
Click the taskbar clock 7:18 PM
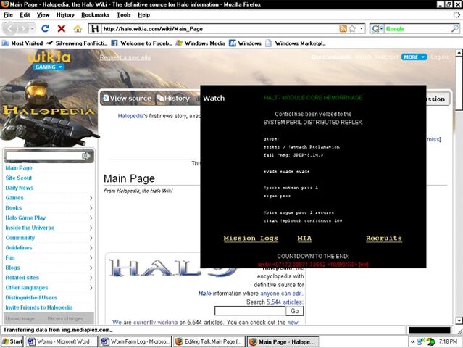coord(448,341)
